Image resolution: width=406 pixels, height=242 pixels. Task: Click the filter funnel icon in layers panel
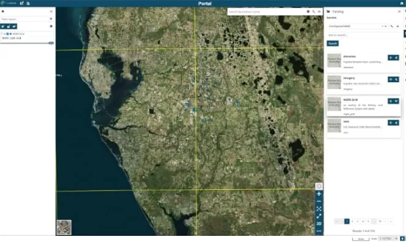(x=51, y=19)
